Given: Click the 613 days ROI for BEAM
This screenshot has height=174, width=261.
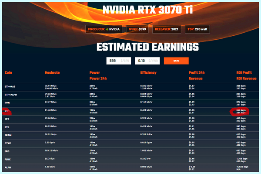Looking at the screenshot, I should pos(241,134).
